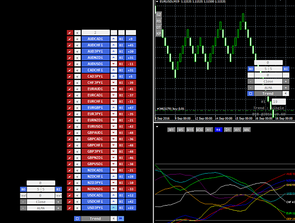This screenshot has height=223, width=295.
Task: Toggle the BI button in bottom-left panel
Action: pyautogui.click(x=59, y=190)
